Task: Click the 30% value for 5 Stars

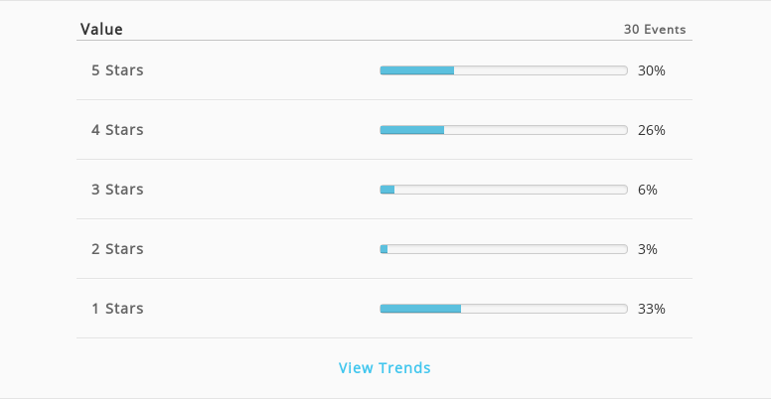Action: point(652,70)
